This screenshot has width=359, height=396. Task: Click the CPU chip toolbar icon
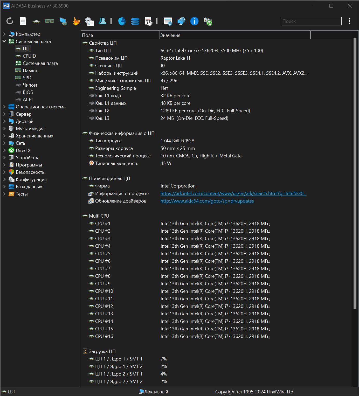coord(36,21)
